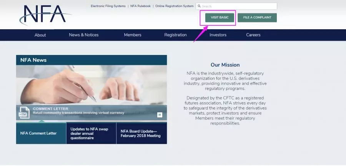Open Online Registration System link
346x166 pixels.
click(174, 6)
